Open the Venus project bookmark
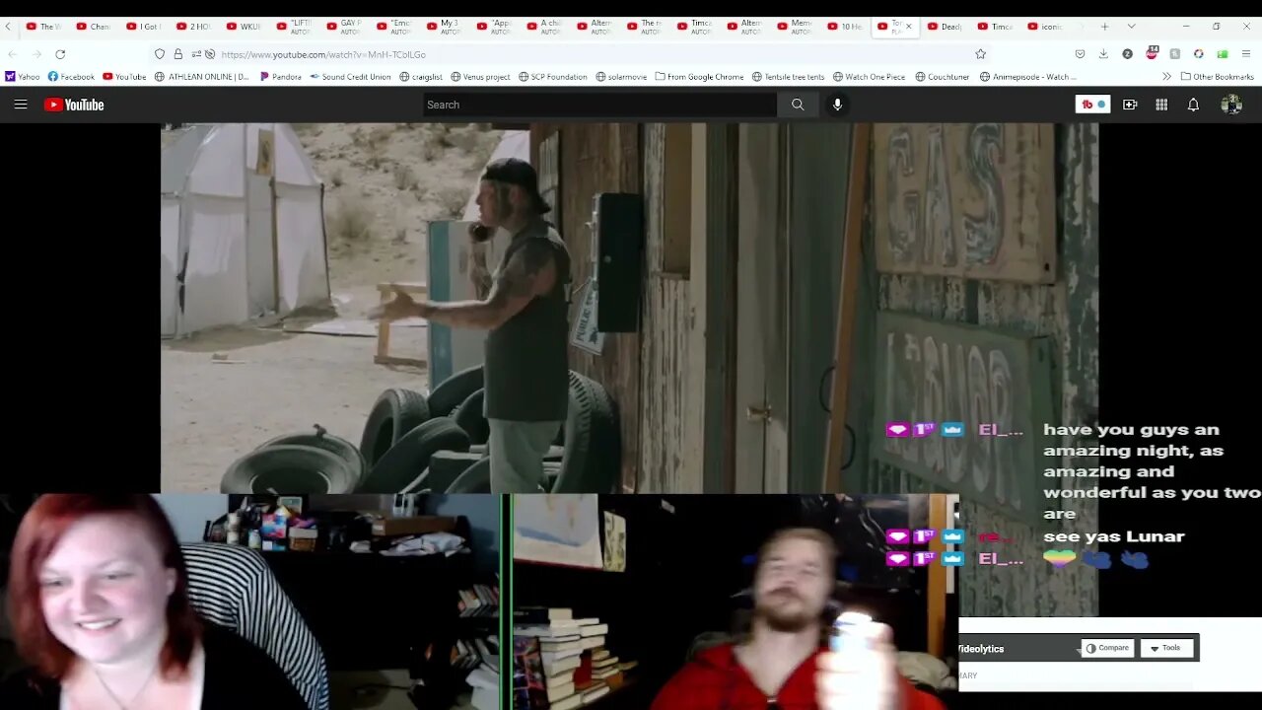The image size is (1262, 710). pyautogui.click(x=480, y=76)
